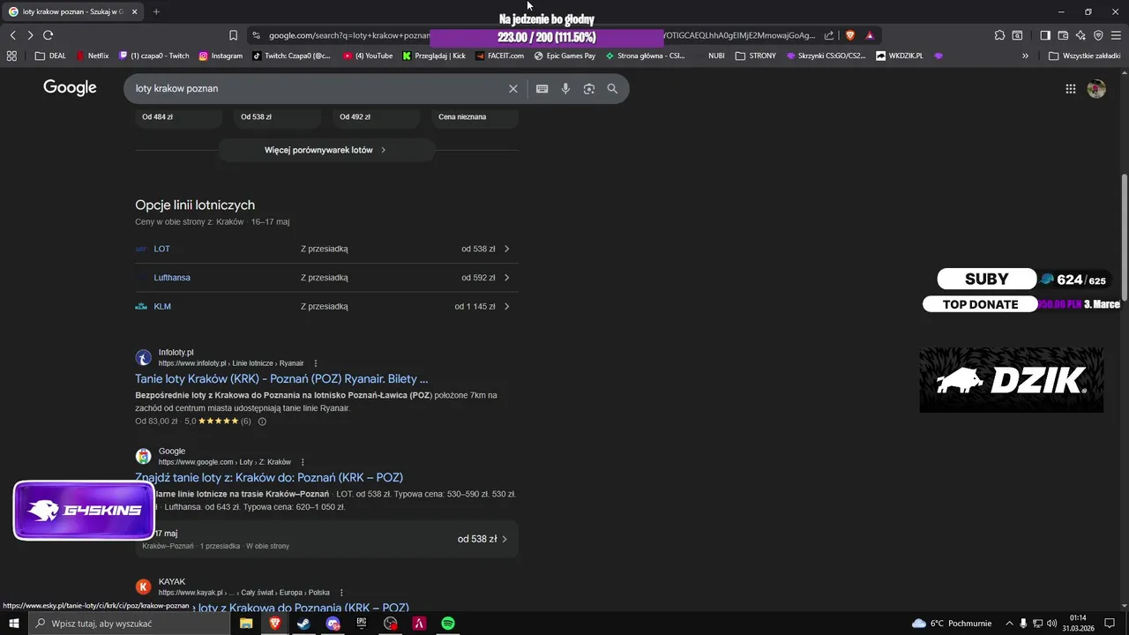Screen dimensions: 1129x635
Task: Show more bookmarks with the chevron
Action: point(1025,56)
